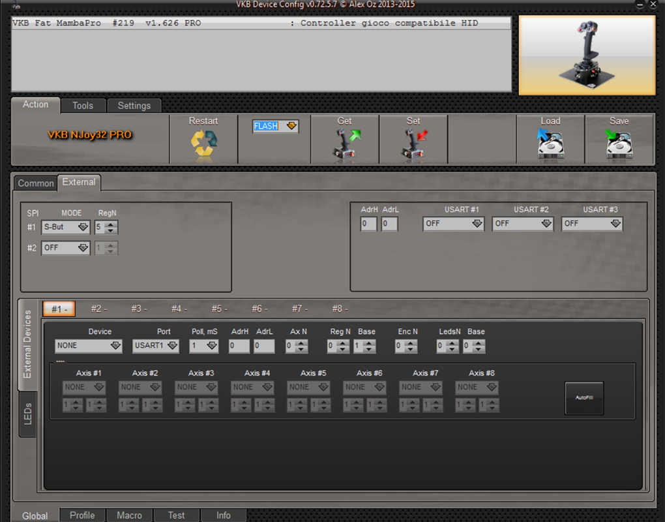This screenshot has height=522, width=665.
Task: Select the LEDs vertical tab
Action: [27, 414]
